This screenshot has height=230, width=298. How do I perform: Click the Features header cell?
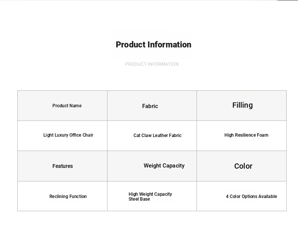(62, 166)
